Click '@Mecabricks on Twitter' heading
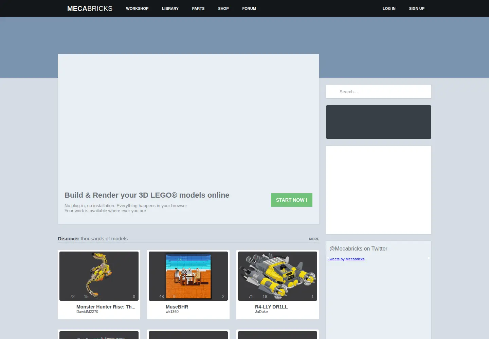This screenshot has height=339, width=489. click(x=358, y=248)
